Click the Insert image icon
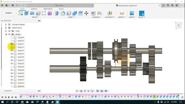Viewport: 185px width, 104px height. (x=132, y=13)
